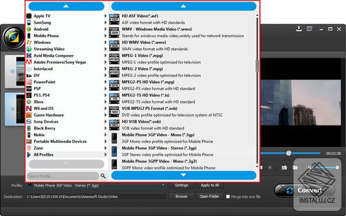Click the format list vertical scrollbar thumb
Image resolution: width=346 pixels, height=216 pixels.
(257, 66)
